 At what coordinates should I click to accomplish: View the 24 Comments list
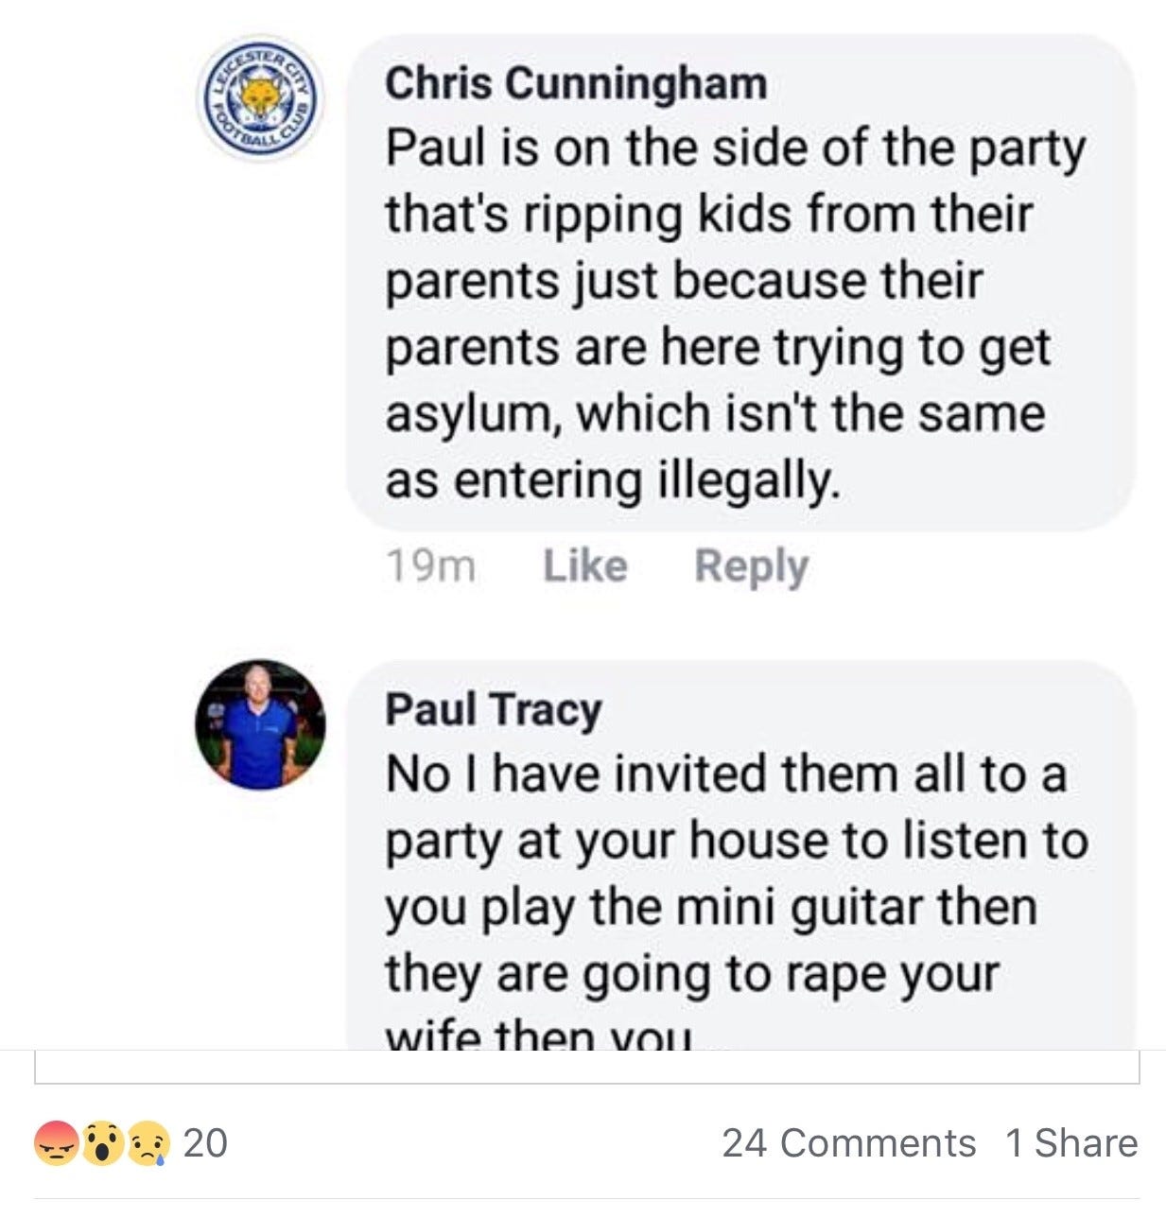point(848,1143)
